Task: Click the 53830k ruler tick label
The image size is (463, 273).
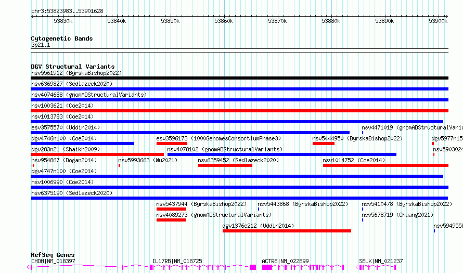Action: 63,21
